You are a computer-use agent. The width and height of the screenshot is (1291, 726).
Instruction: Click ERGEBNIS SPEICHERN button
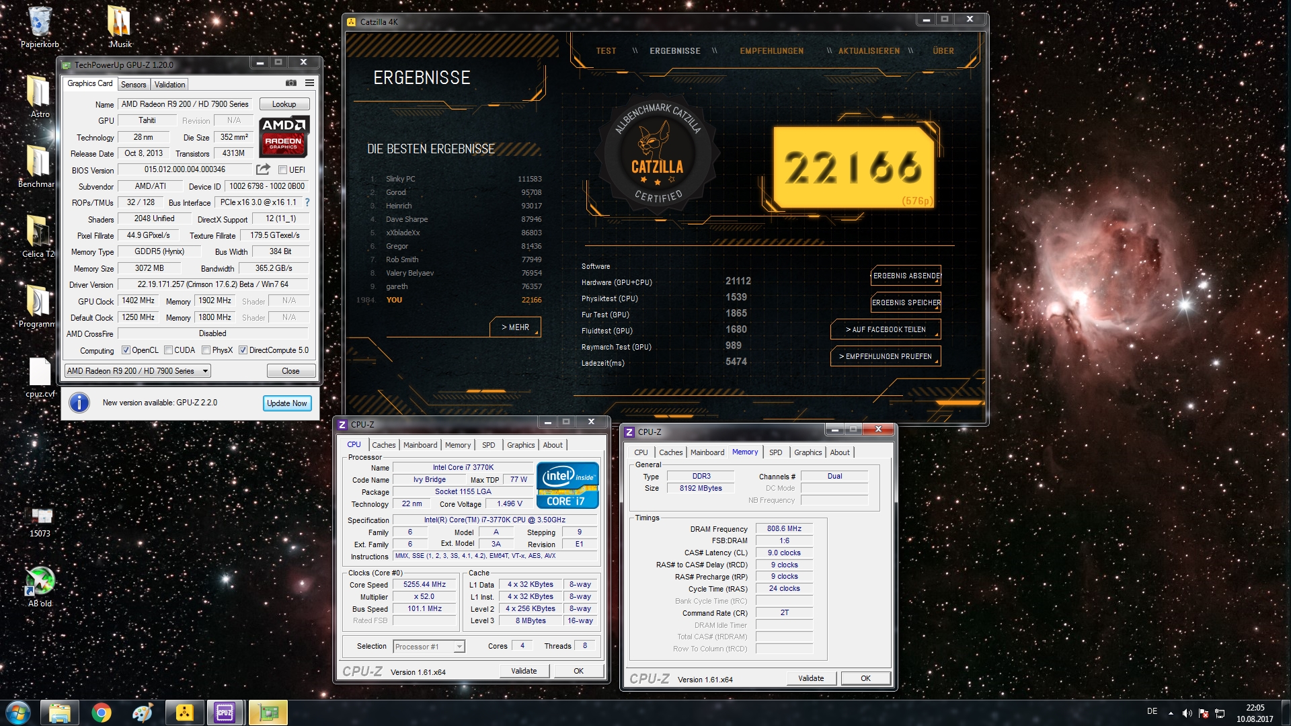[906, 303]
